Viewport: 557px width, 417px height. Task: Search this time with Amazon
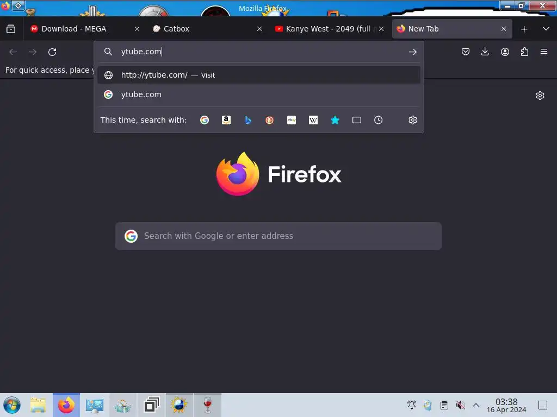(x=226, y=120)
